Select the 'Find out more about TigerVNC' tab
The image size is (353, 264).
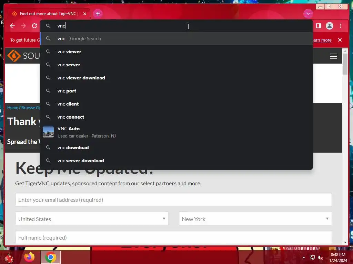pos(48,14)
